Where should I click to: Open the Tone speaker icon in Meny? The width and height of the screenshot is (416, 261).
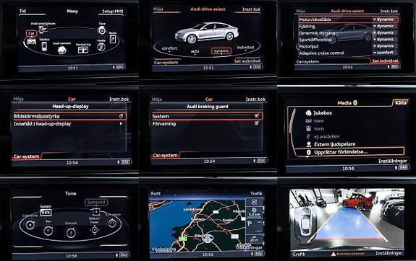point(102,30)
